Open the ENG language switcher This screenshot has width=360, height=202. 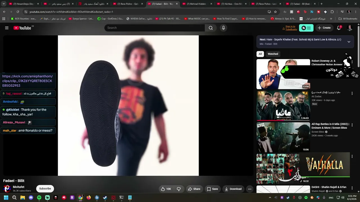(331, 198)
